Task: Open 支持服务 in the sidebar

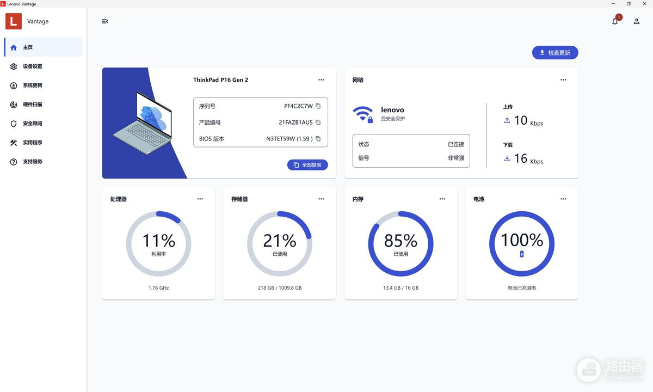Action: [44, 162]
